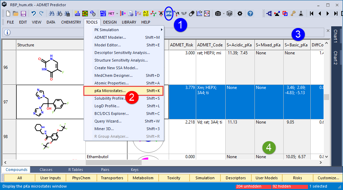Choose ADMET Modeler from Tools menu
This screenshot has width=343, height=190.
coord(124,37)
